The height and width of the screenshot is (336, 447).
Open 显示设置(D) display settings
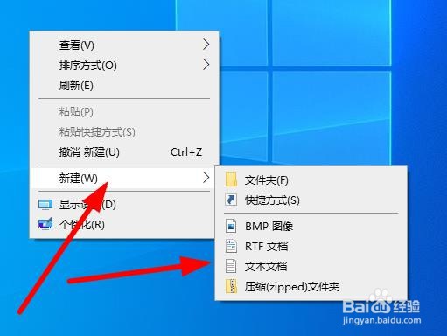coord(124,205)
